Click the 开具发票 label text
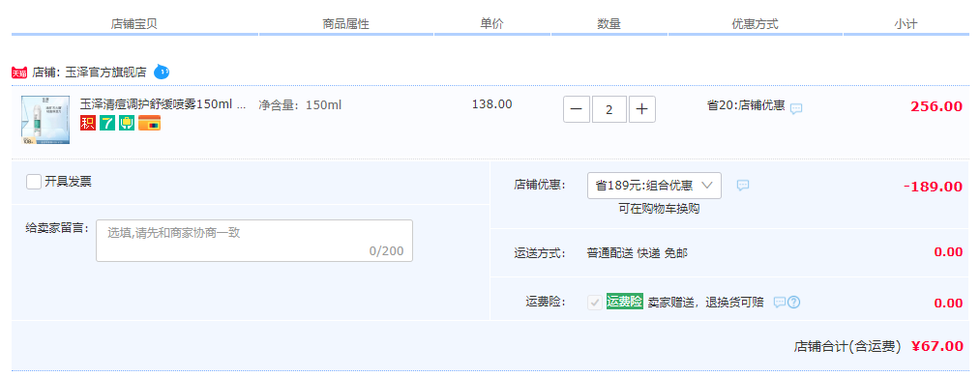 (68, 182)
